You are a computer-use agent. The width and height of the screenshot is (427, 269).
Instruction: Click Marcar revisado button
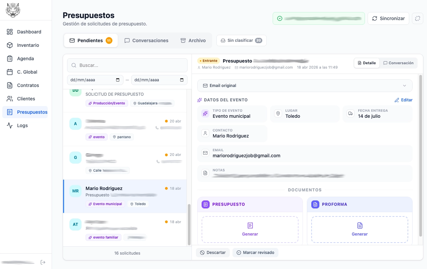255,253
